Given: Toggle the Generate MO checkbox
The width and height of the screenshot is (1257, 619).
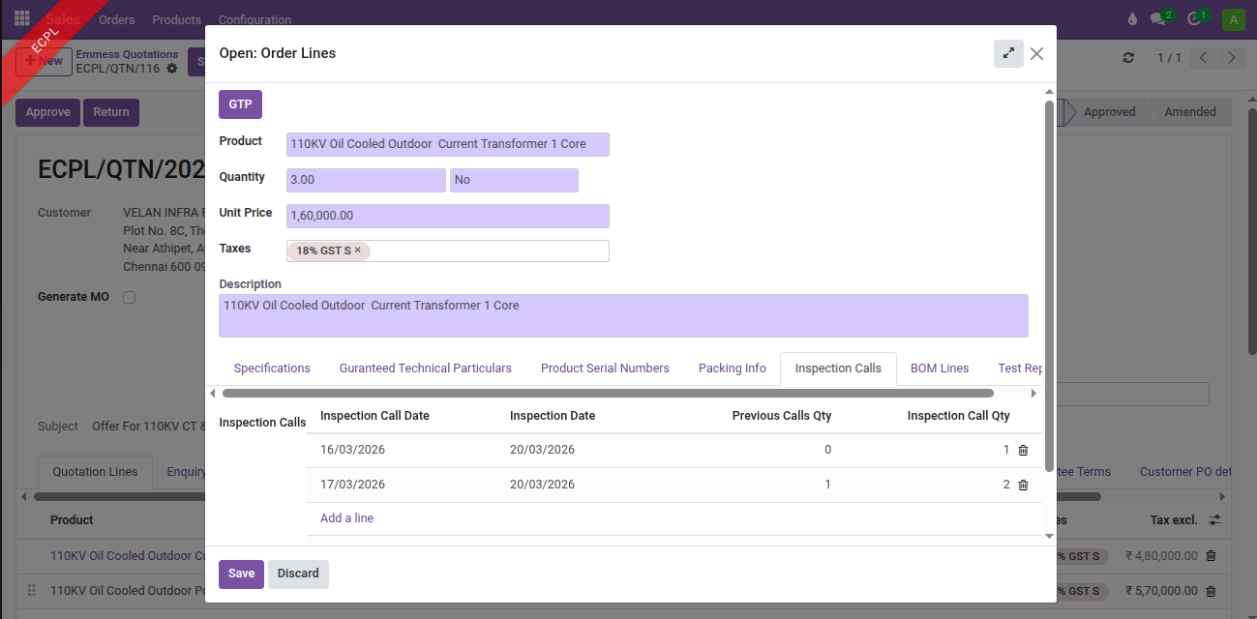Looking at the screenshot, I should [129, 298].
